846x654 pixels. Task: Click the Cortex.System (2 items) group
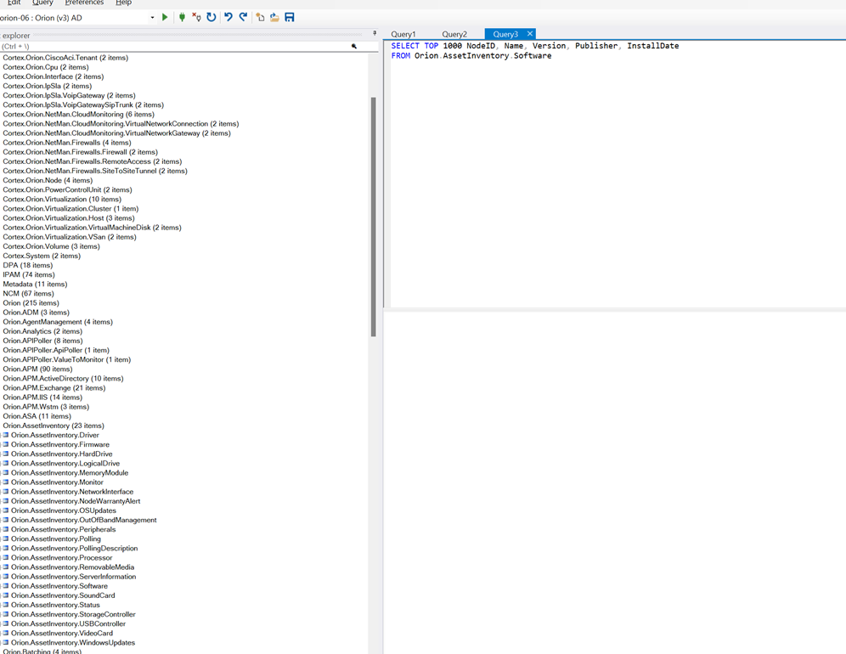click(42, 256)
